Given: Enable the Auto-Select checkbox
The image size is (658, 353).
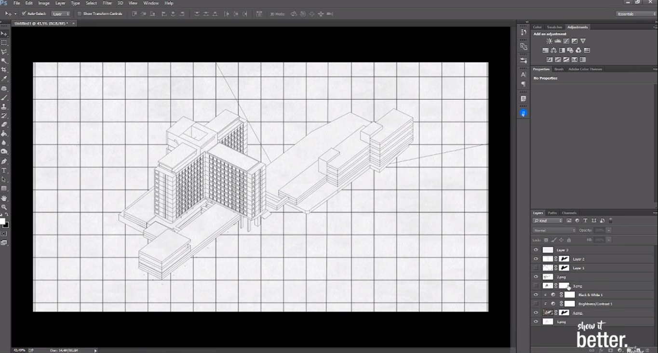Looking at the screenshot, I should pyautogui.click(x=24, y=14).
